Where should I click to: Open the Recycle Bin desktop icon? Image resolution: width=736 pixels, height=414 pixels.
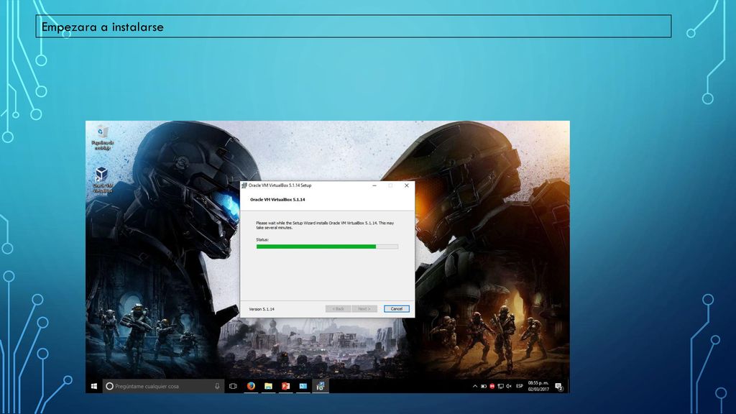102,137
